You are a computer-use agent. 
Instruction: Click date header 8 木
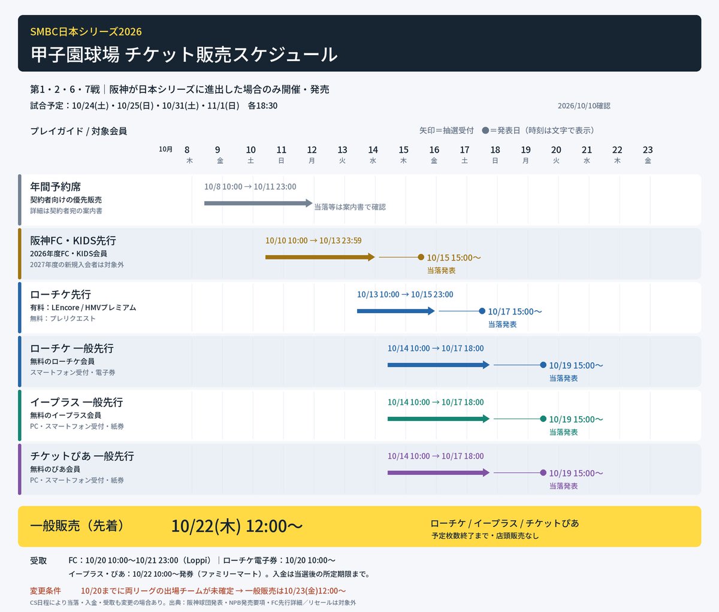pos(188,154)
